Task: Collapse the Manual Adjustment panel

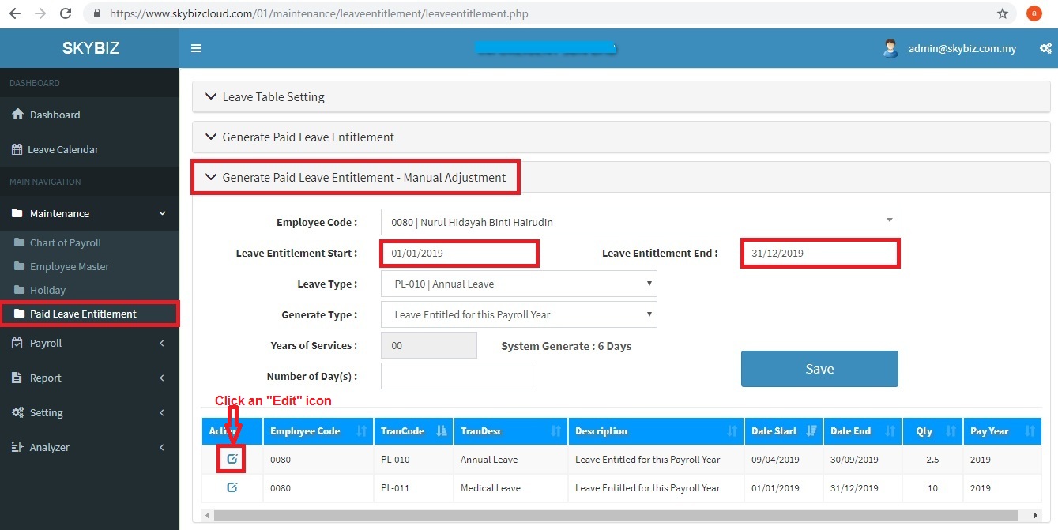Action: click(x=363, y=178)
